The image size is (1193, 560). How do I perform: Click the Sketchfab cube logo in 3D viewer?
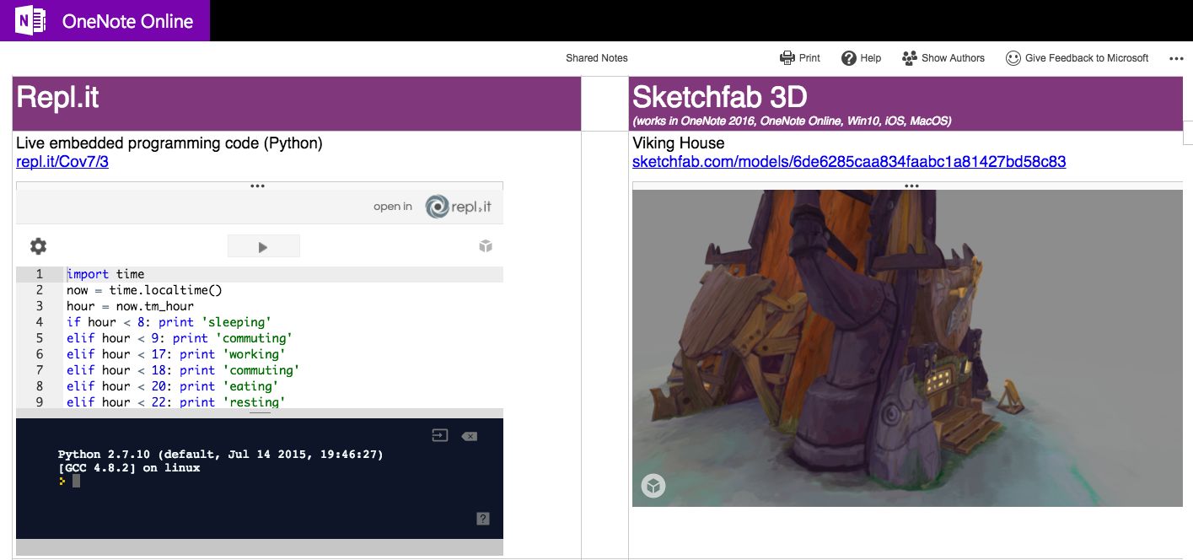pos(653,486)
